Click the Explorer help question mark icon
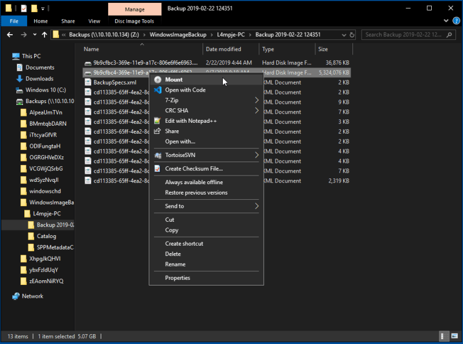 [x=456, y=21]
